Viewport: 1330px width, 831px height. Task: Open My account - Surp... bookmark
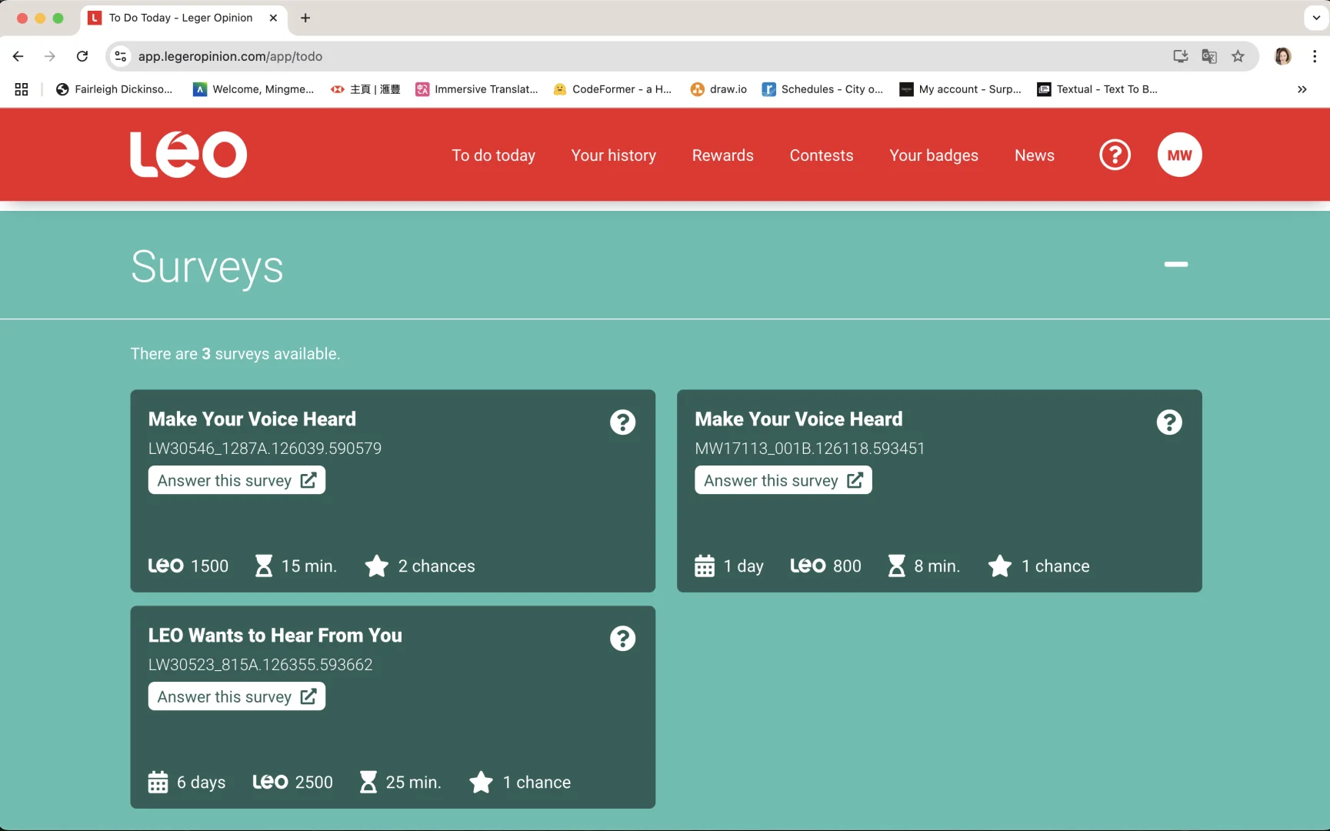pyautogui.click(x=960, y=89)
